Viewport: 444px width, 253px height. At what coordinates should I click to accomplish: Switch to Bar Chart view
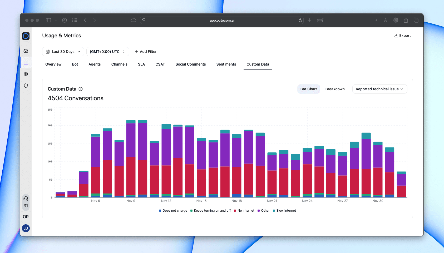tap(308, 89)
